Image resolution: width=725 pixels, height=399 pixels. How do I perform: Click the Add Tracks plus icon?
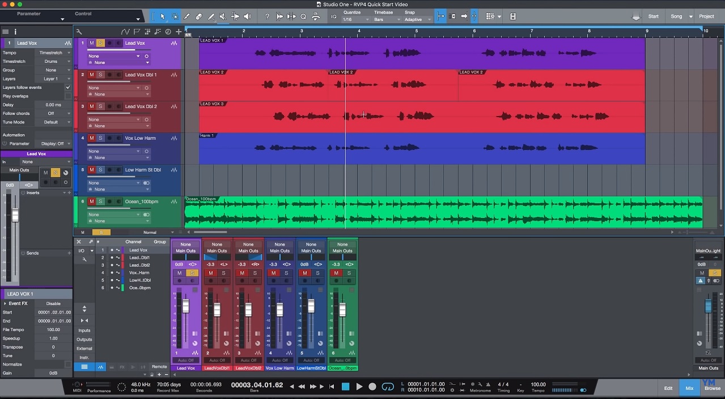click(x=179, y=32)
